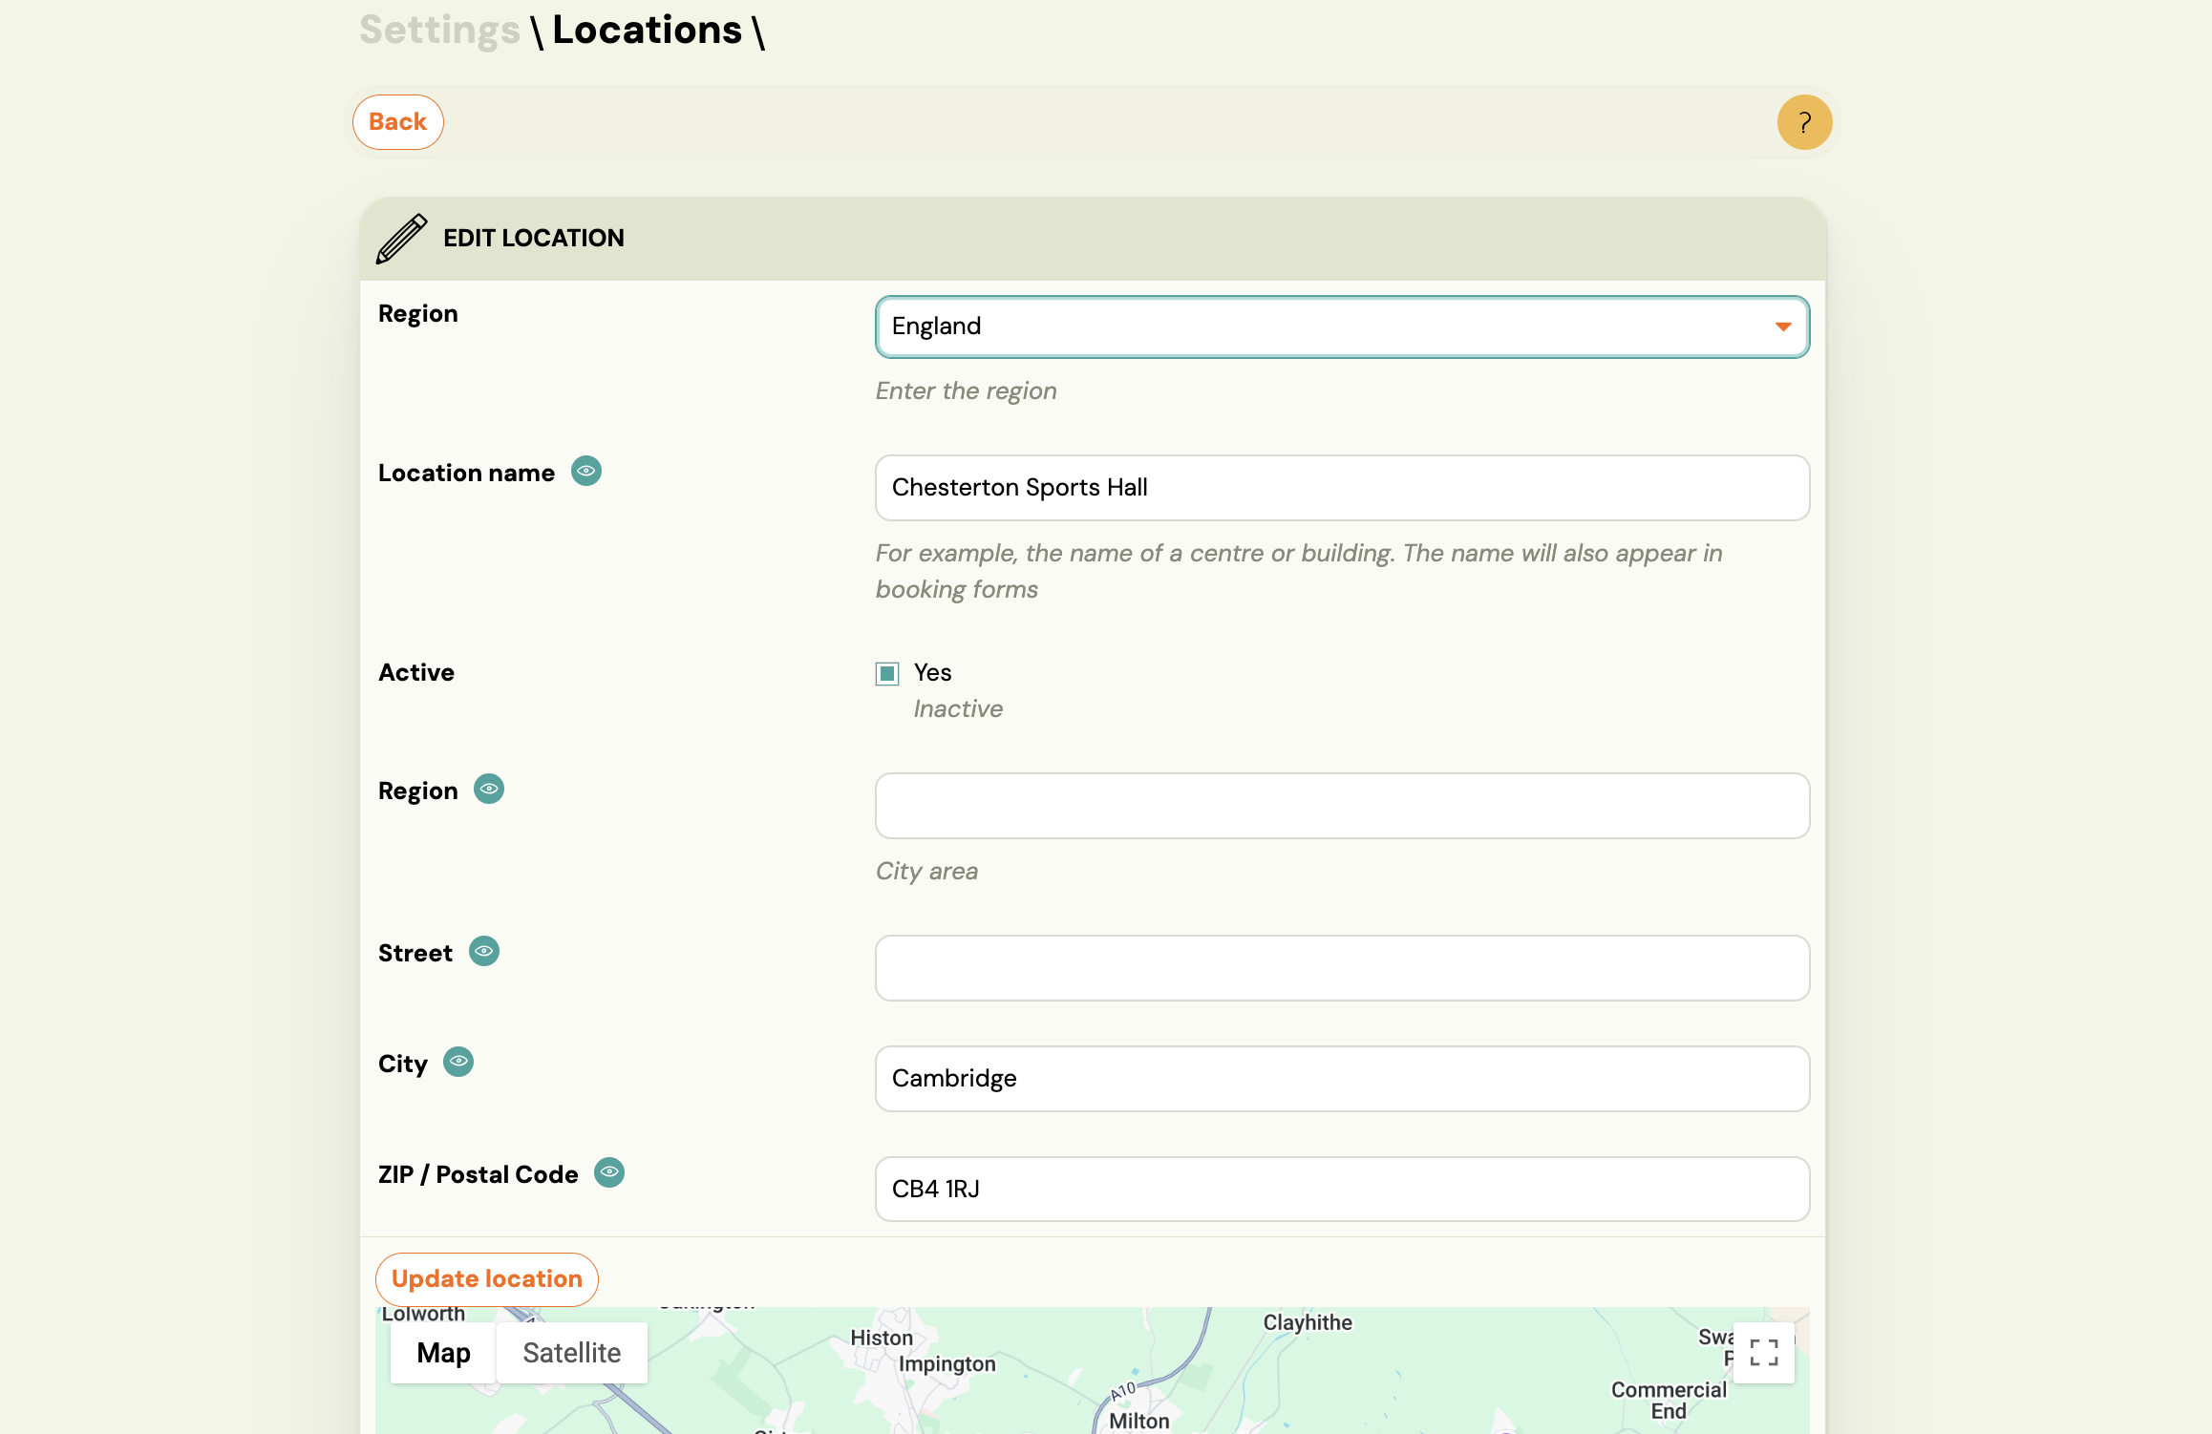Screen dimensions: 2212x1434
Task: Go back using the Back button
Action: (397, 121)
